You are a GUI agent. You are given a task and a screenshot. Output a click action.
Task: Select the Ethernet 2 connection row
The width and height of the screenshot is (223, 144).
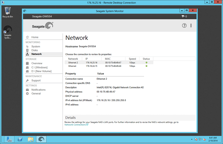tap(109, 63)
